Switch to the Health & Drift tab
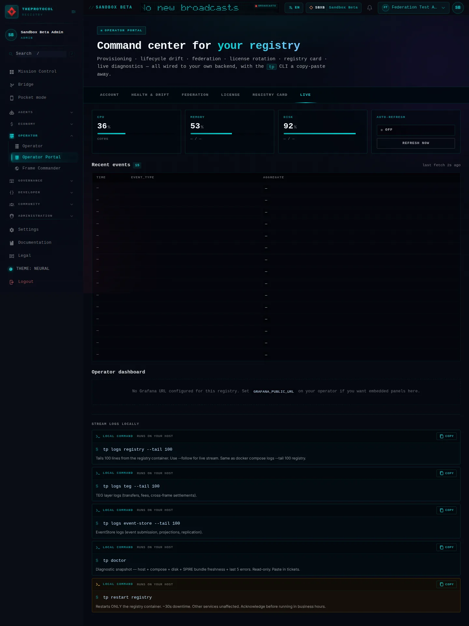Image resolution: width=469 pixels, height=626 pixels. tap(150, 95)
